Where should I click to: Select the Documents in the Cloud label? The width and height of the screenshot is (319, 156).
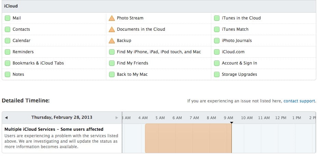141,29
